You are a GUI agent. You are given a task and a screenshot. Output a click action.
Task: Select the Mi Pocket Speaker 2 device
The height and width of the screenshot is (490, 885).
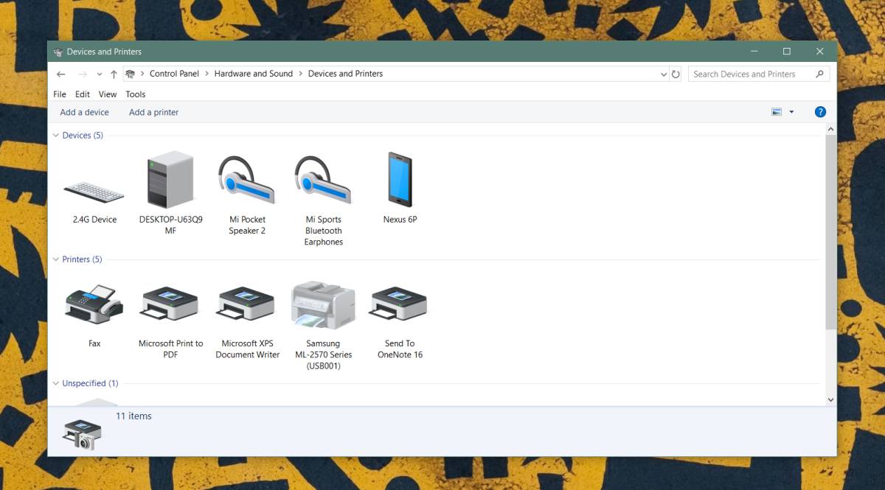246,181
